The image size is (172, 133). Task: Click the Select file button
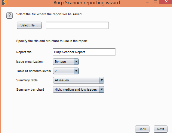29,25
